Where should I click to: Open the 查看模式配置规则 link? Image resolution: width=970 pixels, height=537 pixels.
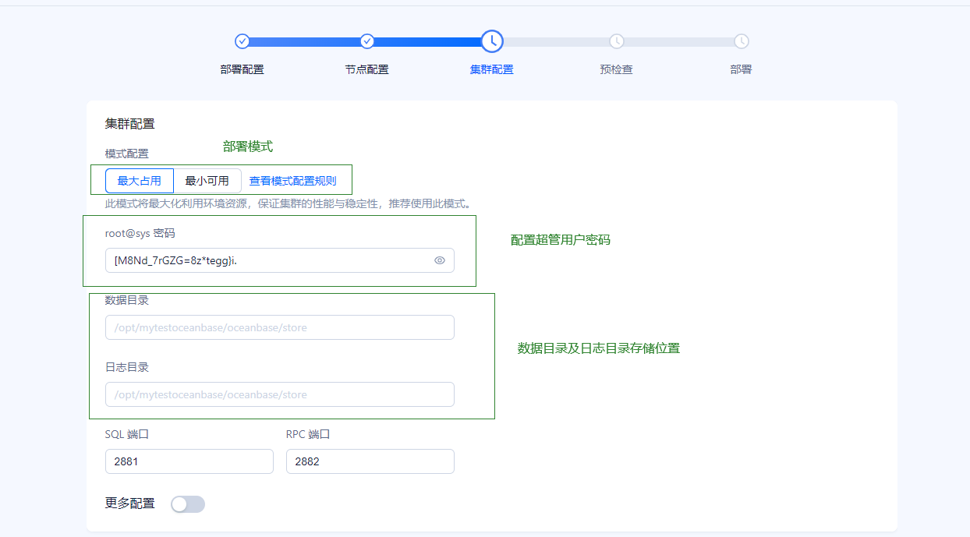(293, 181)
